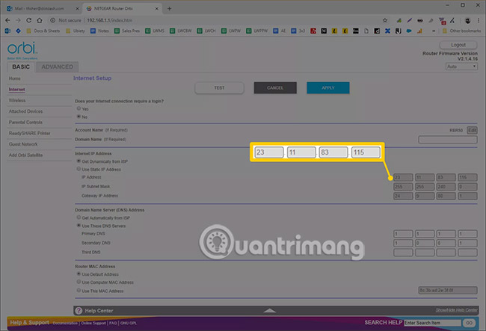Choose Get Dynamically from ISP
The height and width of the screenshot is (331, 486).
[x=79, y=161]
